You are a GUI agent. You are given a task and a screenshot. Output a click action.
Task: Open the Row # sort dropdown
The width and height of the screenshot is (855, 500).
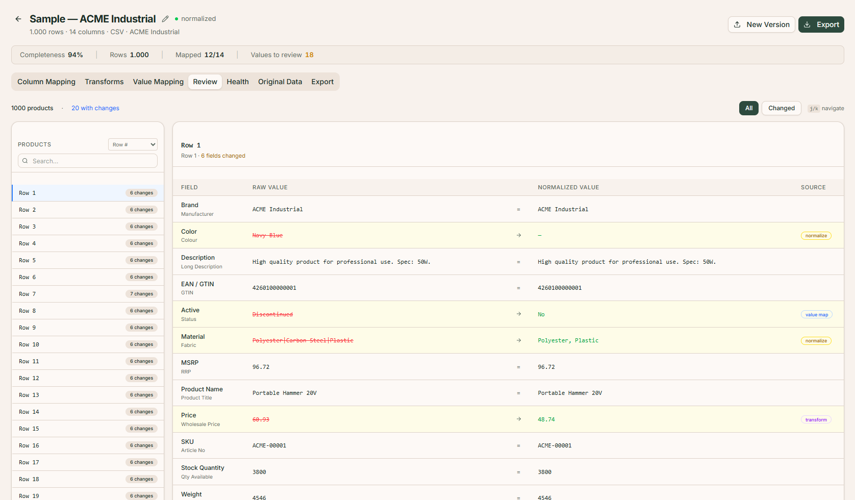[133, 145]
